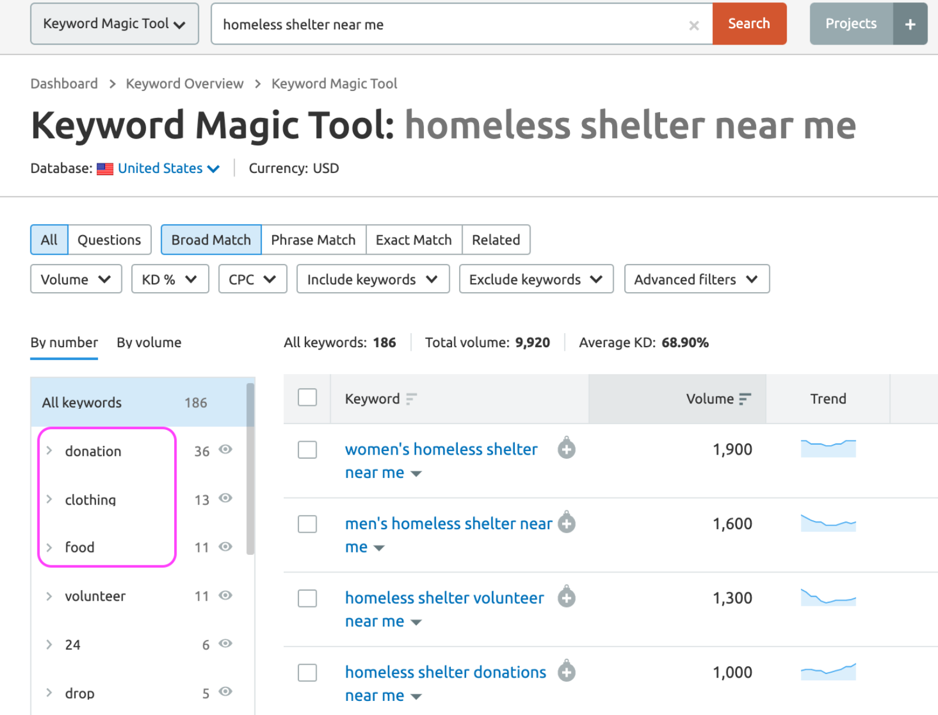Open the Projects button
Viewport: 938px width, 715px height.
pos(851,24)
